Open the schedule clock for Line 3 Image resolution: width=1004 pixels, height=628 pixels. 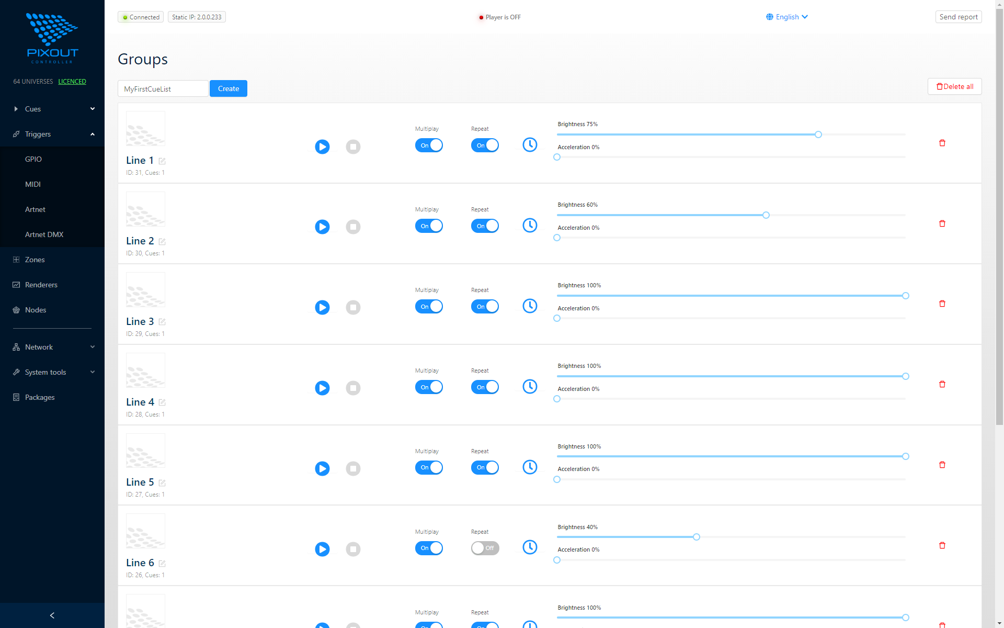coord(529,306)
